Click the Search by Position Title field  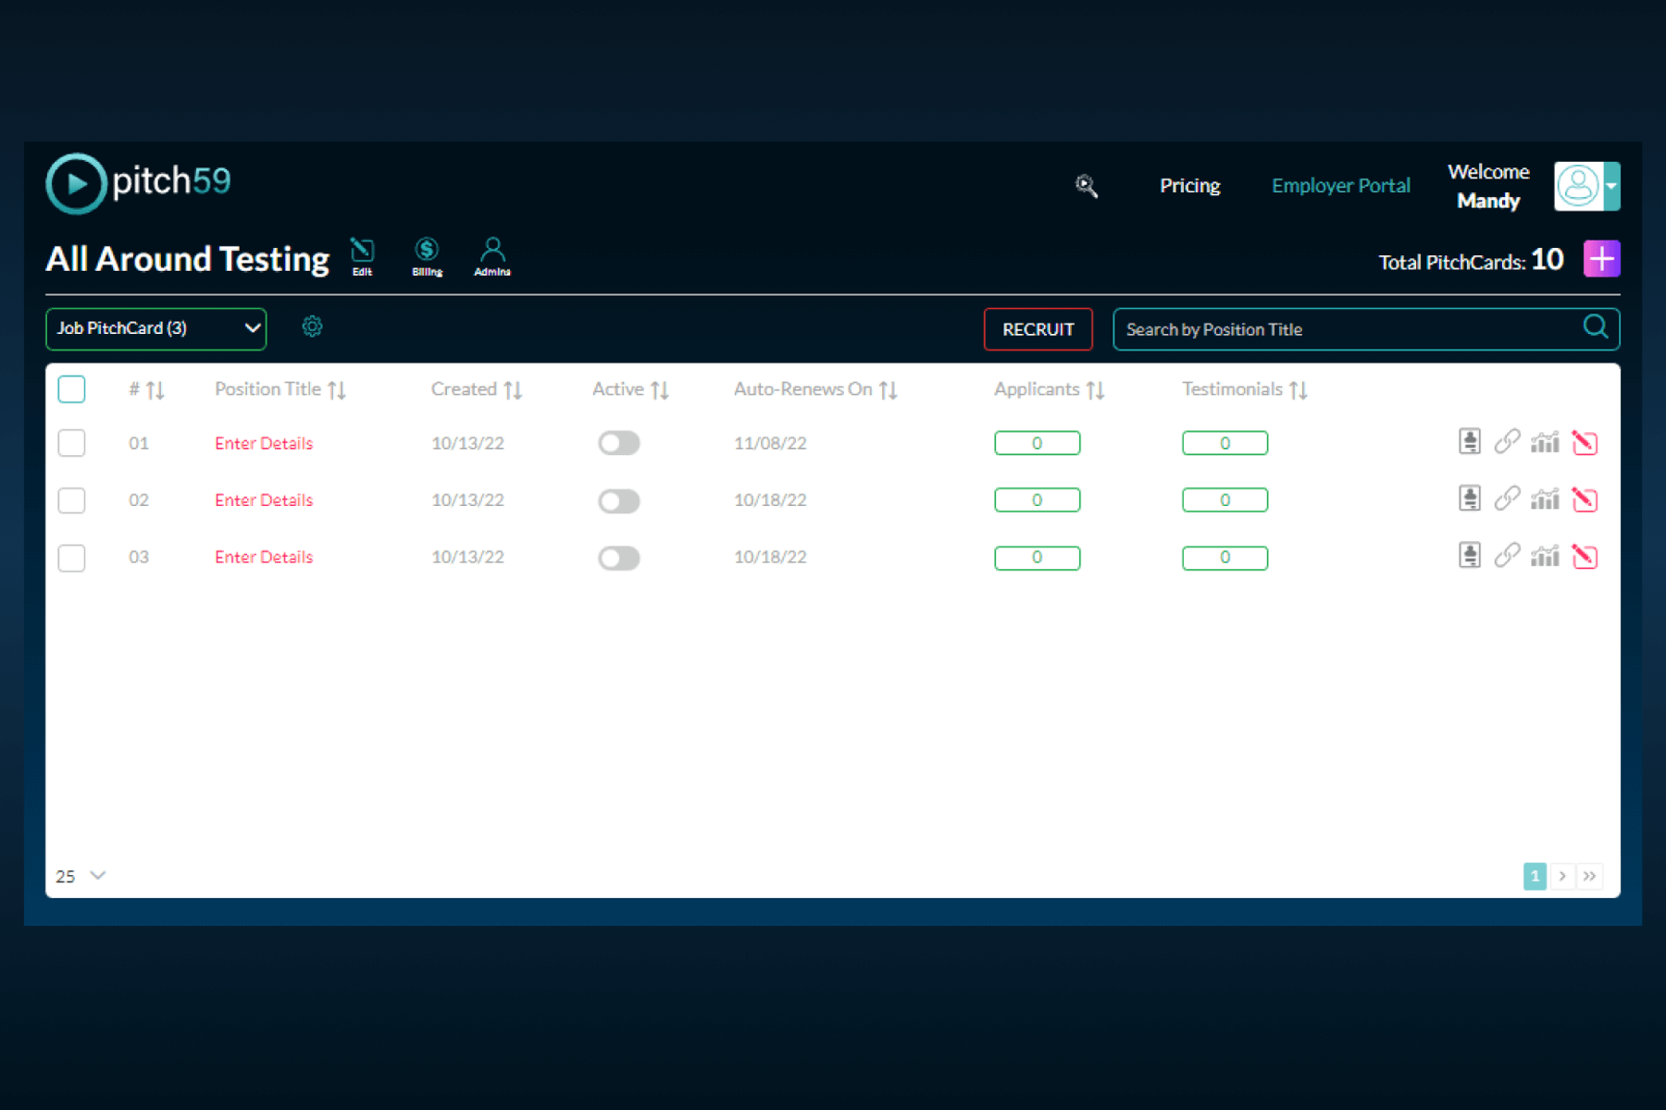1347,329
